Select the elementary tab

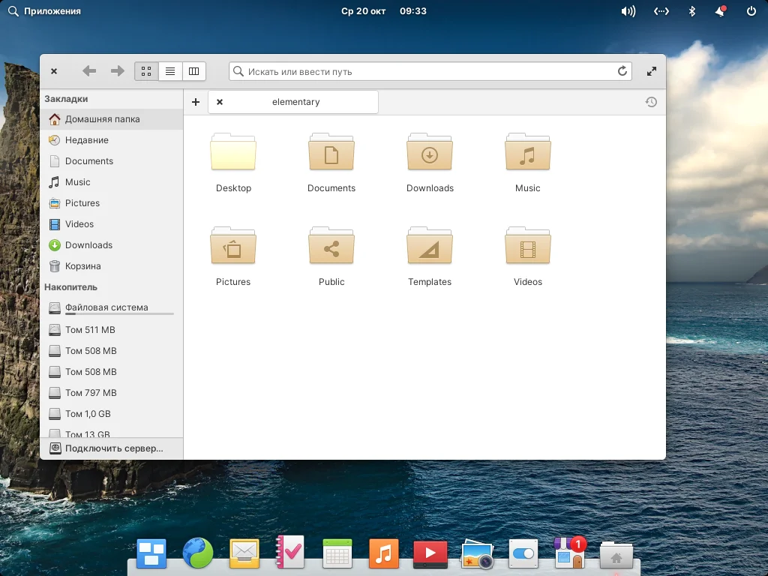pos(295,102)
